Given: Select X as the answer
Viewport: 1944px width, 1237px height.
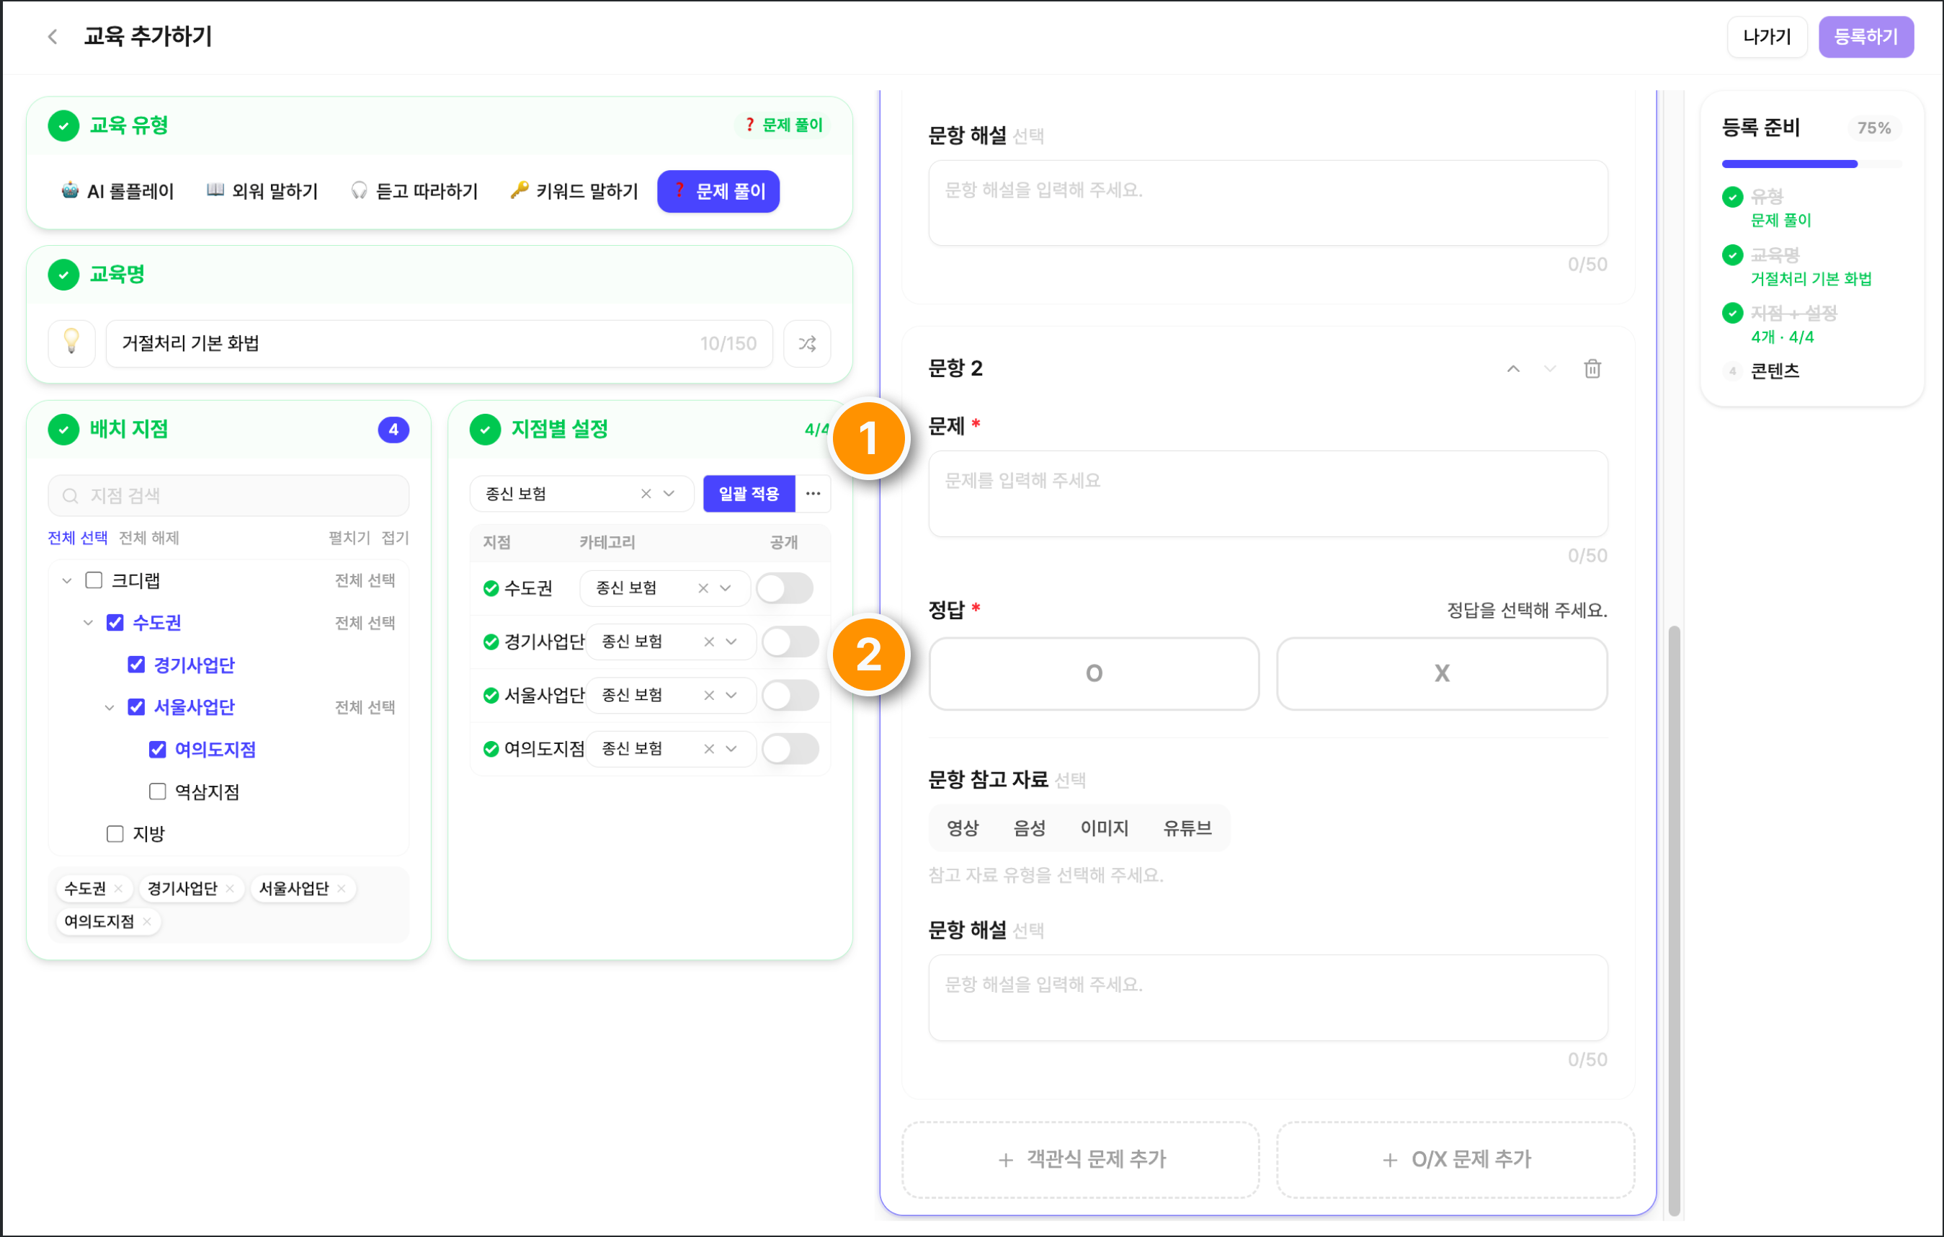Looking at the screenshot, I should [1442, 673].
